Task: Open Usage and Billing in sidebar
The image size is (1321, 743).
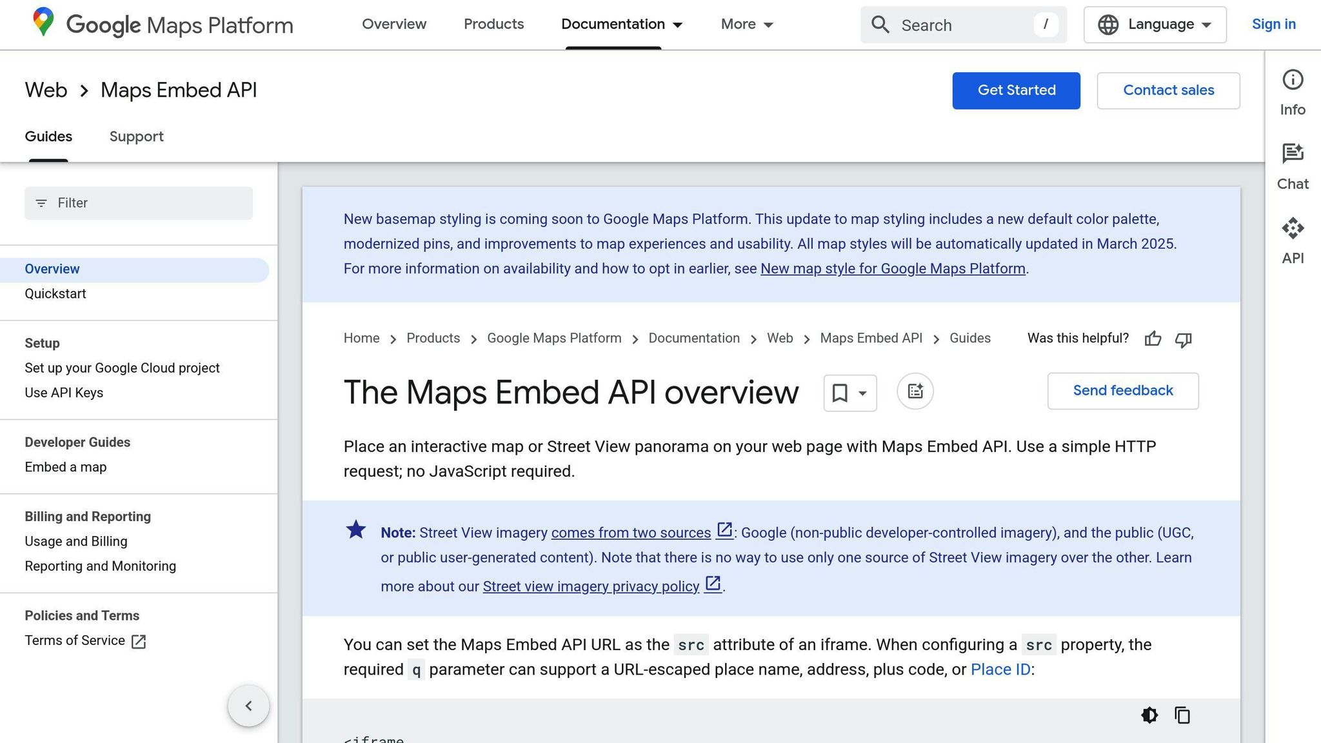Action: point(76,541)
